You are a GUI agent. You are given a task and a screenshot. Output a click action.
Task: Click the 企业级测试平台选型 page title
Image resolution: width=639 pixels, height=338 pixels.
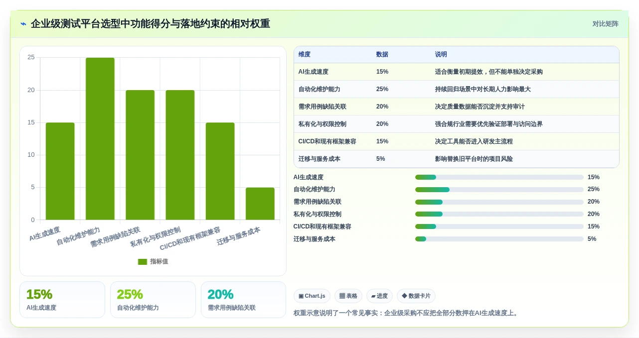pos(151,24)
